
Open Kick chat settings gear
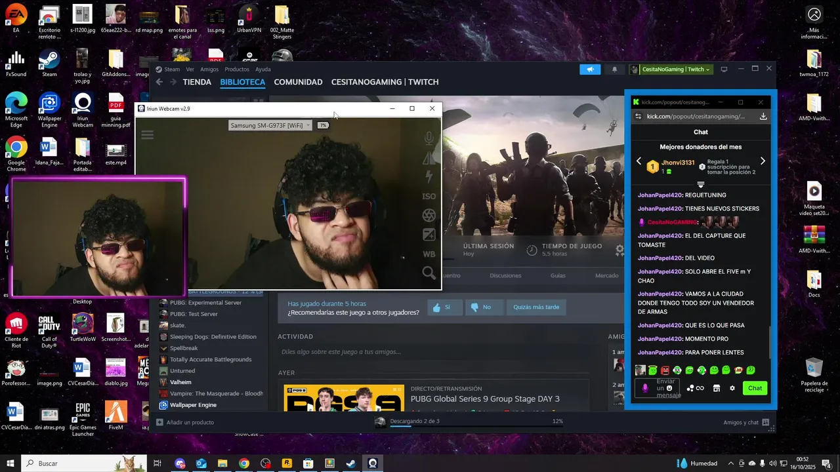click(x=732, y=388)
